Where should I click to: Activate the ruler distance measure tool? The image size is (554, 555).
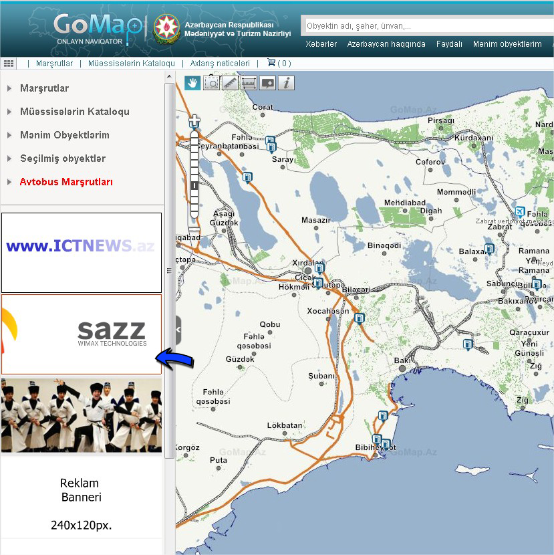coord(230,82)
